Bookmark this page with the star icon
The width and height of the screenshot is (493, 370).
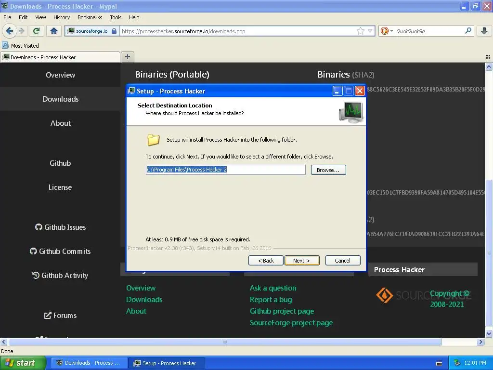[x=360, y=31]
